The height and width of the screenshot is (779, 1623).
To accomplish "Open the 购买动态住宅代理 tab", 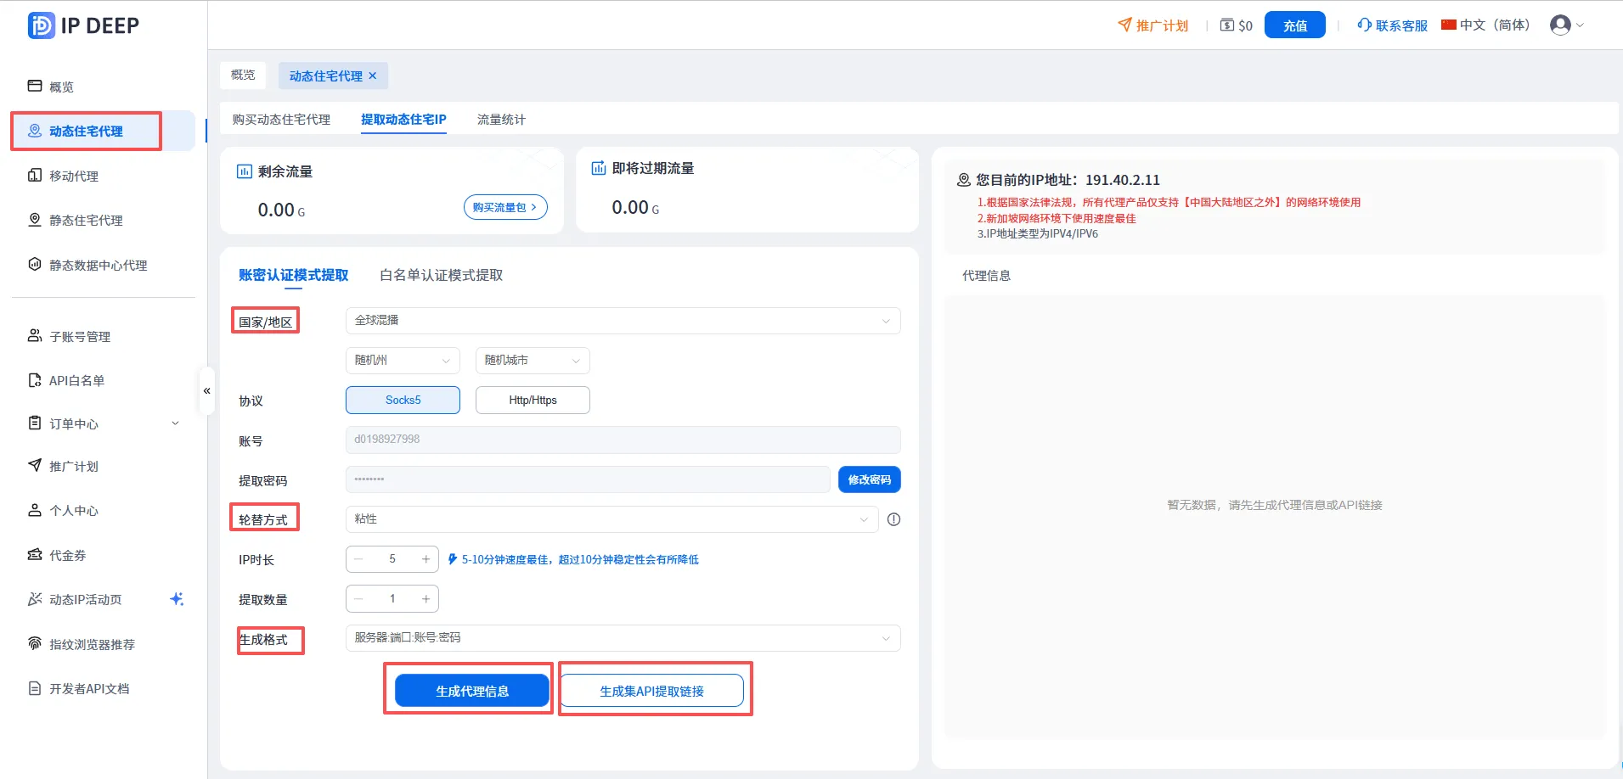I will [281, 120].
